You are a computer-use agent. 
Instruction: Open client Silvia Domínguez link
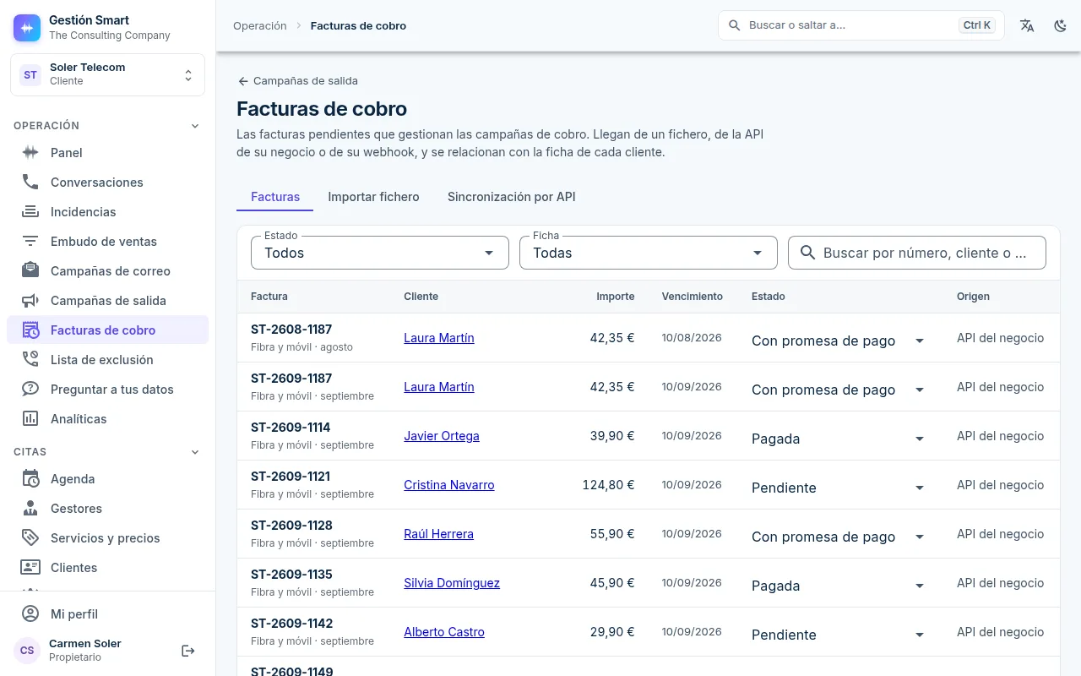click(452, 583)
